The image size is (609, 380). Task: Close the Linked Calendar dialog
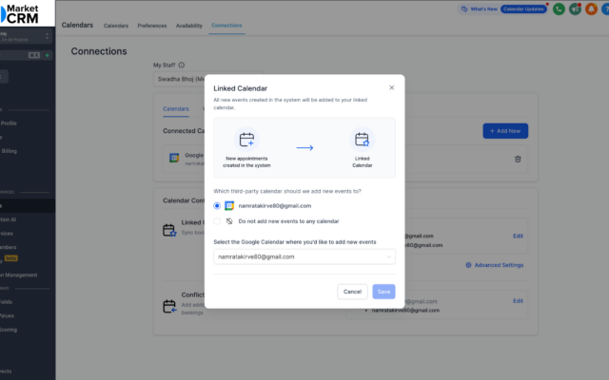coord(391,87)
